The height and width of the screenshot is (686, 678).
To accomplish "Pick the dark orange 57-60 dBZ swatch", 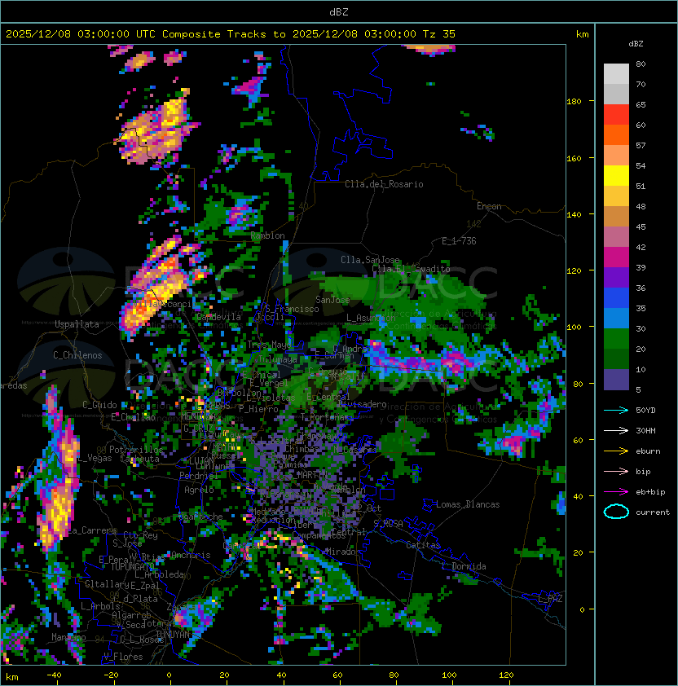I will coord(616,134).
